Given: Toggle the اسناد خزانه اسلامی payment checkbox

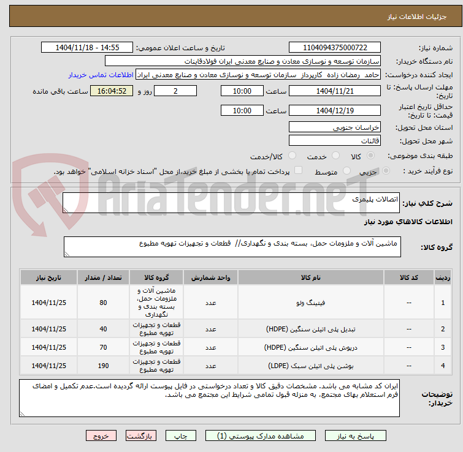Looking at the screenshot, I should pos(299,170).
